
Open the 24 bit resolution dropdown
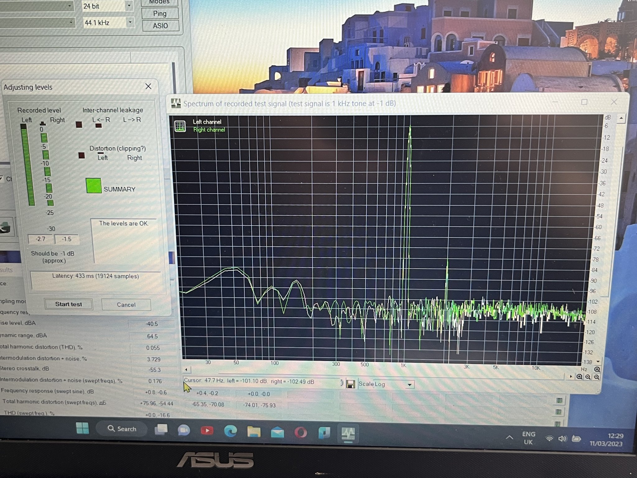point(129,6)
